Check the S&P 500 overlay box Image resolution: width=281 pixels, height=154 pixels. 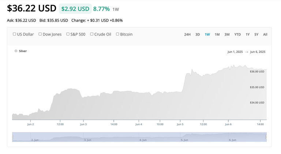click(68, 34)
